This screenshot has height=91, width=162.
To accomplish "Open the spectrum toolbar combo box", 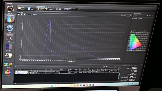I will [29, 14].
